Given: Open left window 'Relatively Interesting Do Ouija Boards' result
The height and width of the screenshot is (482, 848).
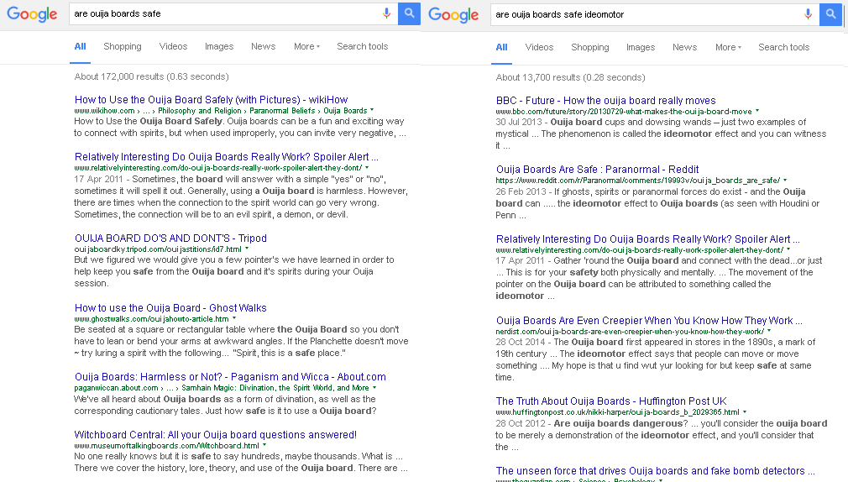Looking at the screenshot, I should point(226,157).
